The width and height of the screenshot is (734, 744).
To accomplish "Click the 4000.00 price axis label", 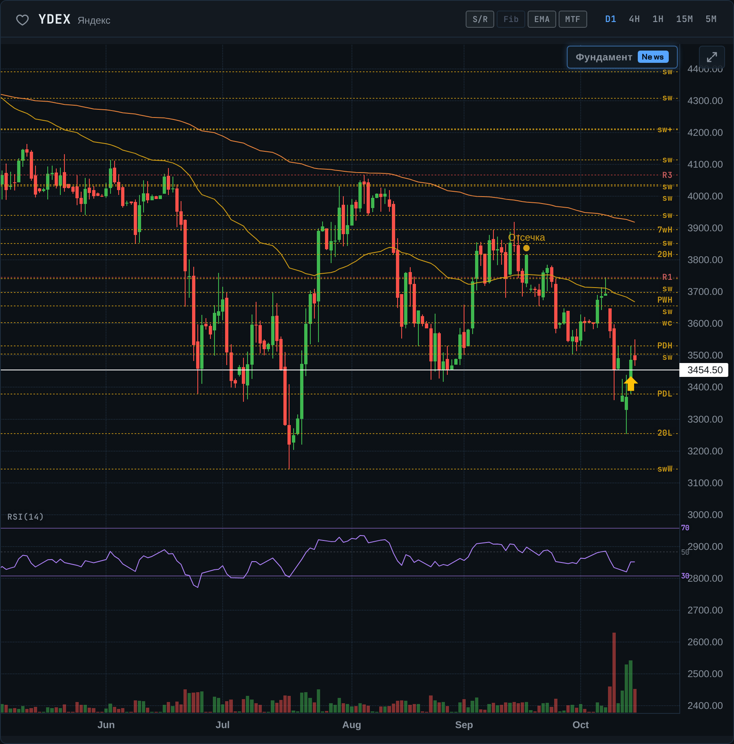I will [705, 196].
